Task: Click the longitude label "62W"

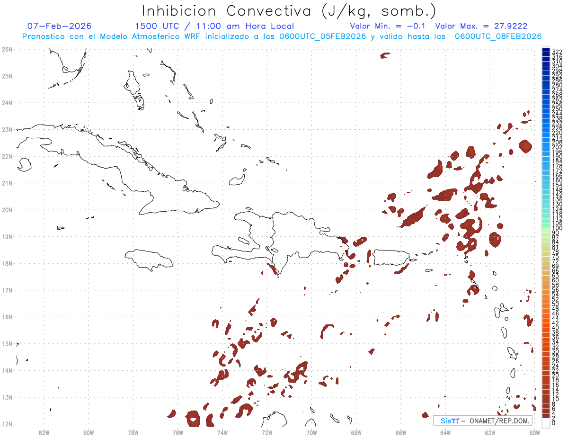Action: coord(490,432)
